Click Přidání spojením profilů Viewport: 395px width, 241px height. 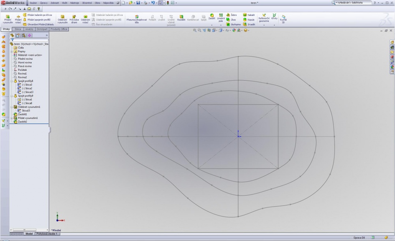[x=37, y=20]
